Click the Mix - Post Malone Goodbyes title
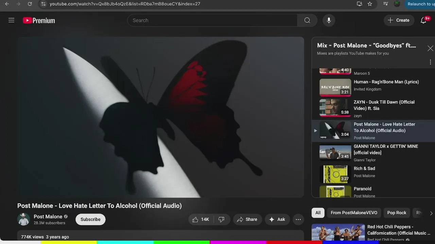 pos(366,45)
